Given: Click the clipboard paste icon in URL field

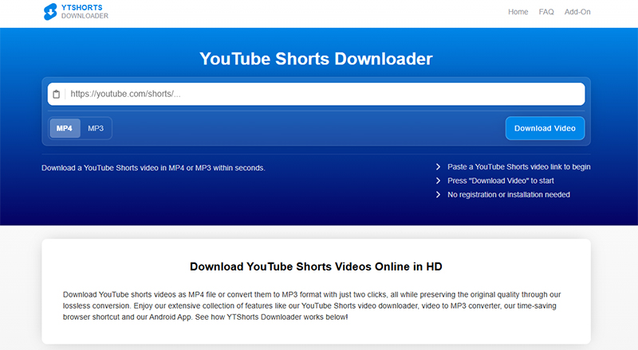Looking at the screenshot, I should [x=57, y=94].
